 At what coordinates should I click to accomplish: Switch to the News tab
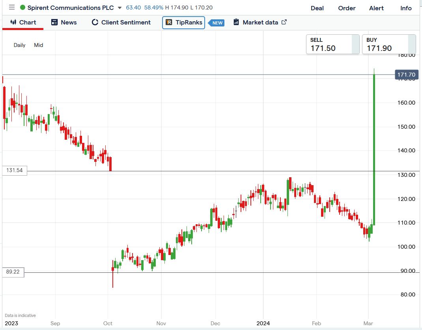click(64, 22)
